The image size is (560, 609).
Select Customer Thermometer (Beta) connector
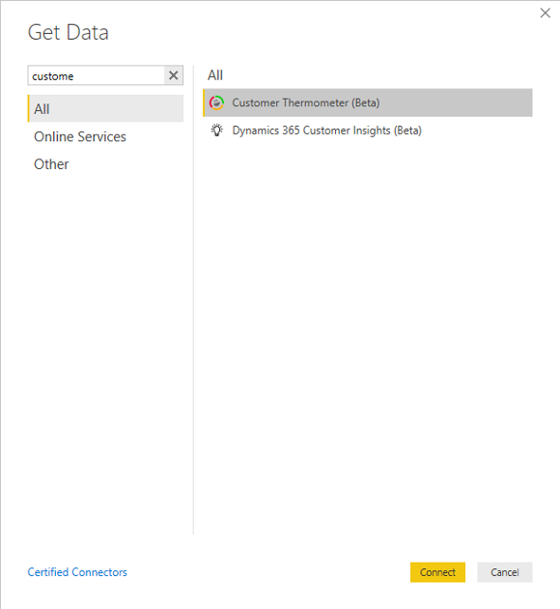point(368,102)
